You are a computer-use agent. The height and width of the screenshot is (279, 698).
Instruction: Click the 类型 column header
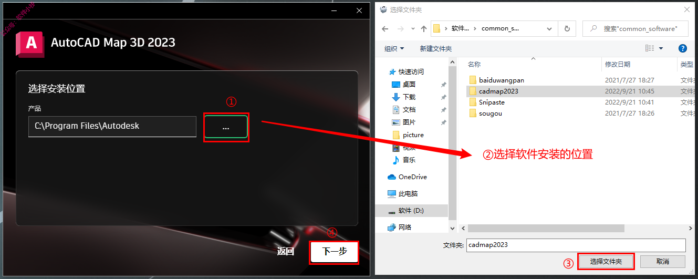tap(687, 64)
